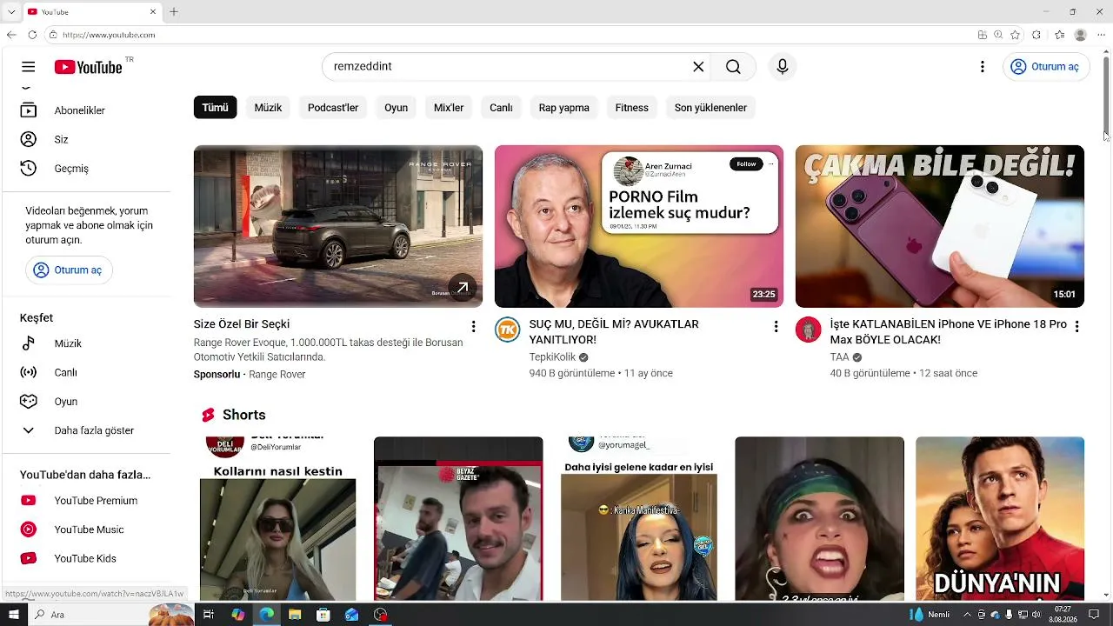Visit the TepkiKolik channel name link
Screen dimensions: 1113x626
pos(553,357)
